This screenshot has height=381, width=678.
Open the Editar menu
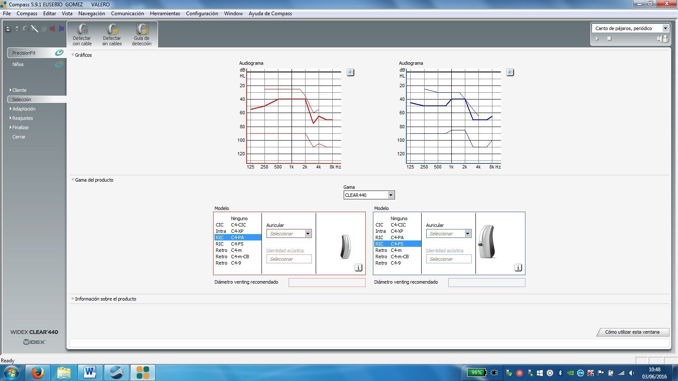coord(50,14)
